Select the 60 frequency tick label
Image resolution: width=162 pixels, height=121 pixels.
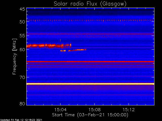click(22, 50)
